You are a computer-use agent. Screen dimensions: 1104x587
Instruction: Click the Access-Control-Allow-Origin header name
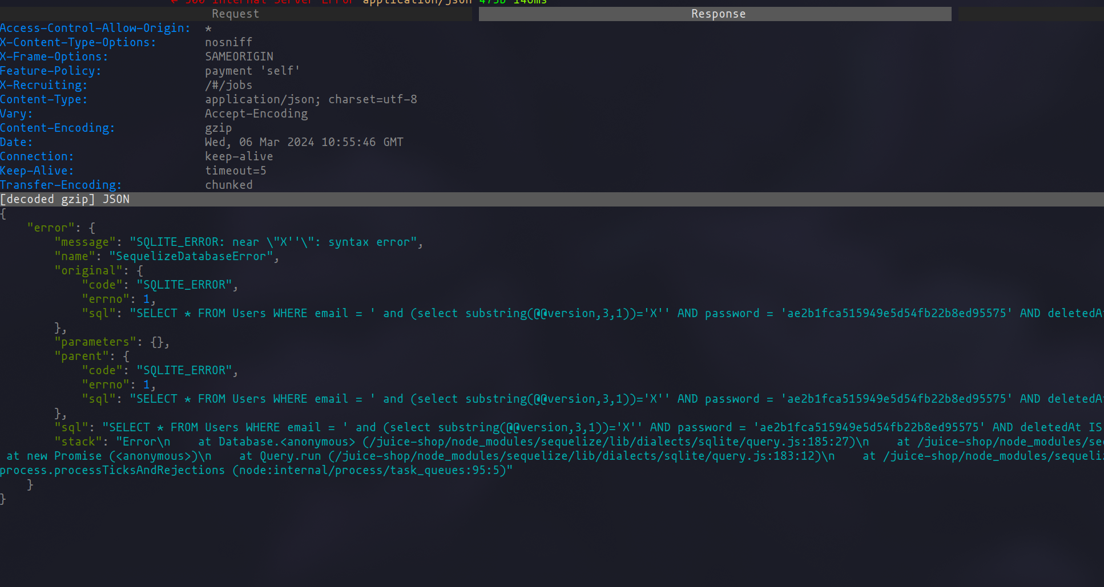[95, 28]
